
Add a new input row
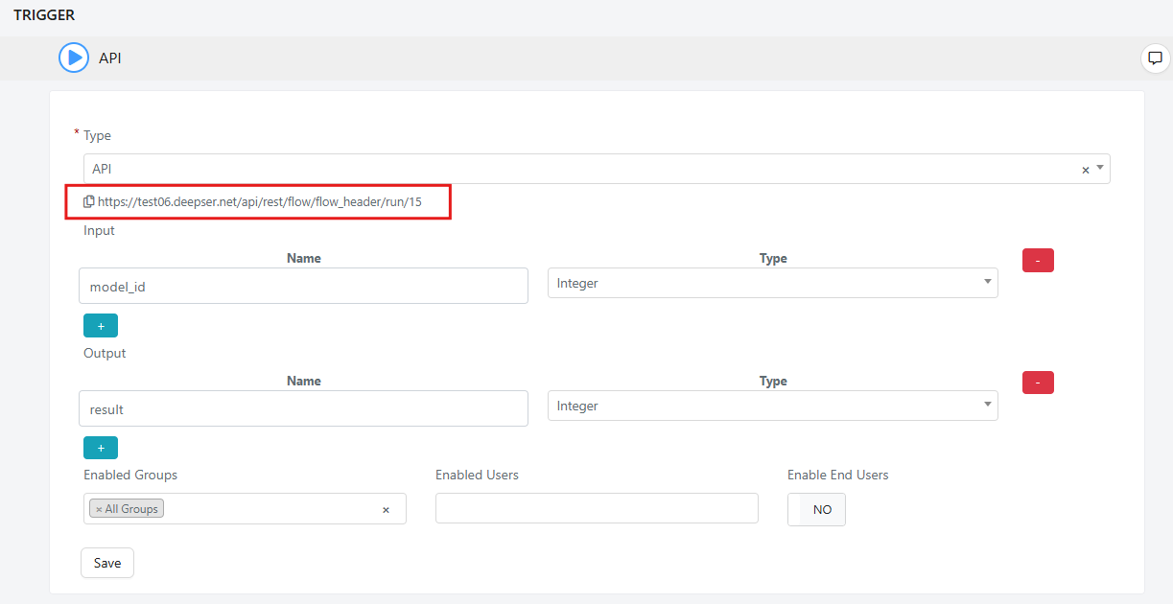(x=101, y=325)
